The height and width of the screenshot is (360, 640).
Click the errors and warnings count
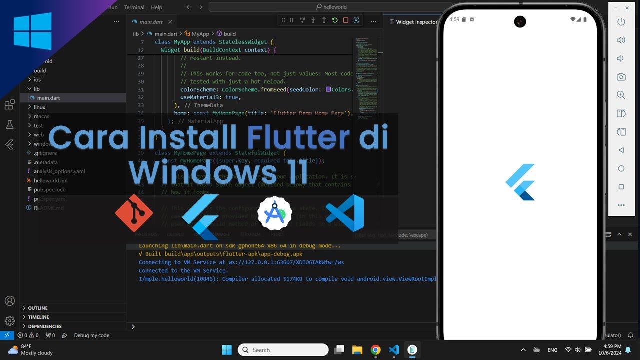pos(28,335)
